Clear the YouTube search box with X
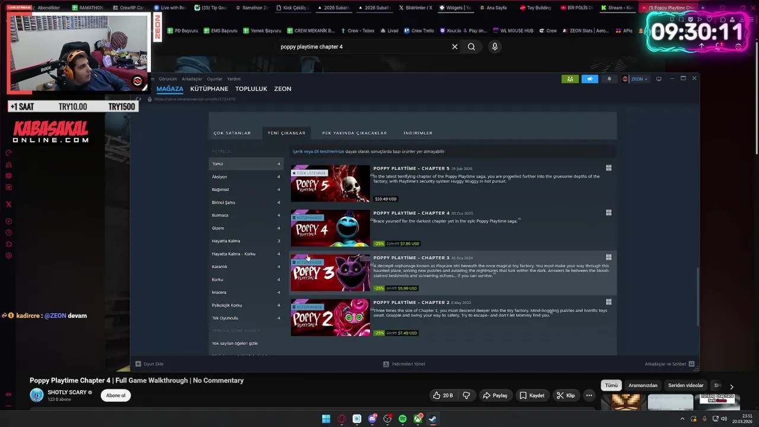The height and width of the screenshot is (427, 759). pyautogui.click(x=455, y=47)
